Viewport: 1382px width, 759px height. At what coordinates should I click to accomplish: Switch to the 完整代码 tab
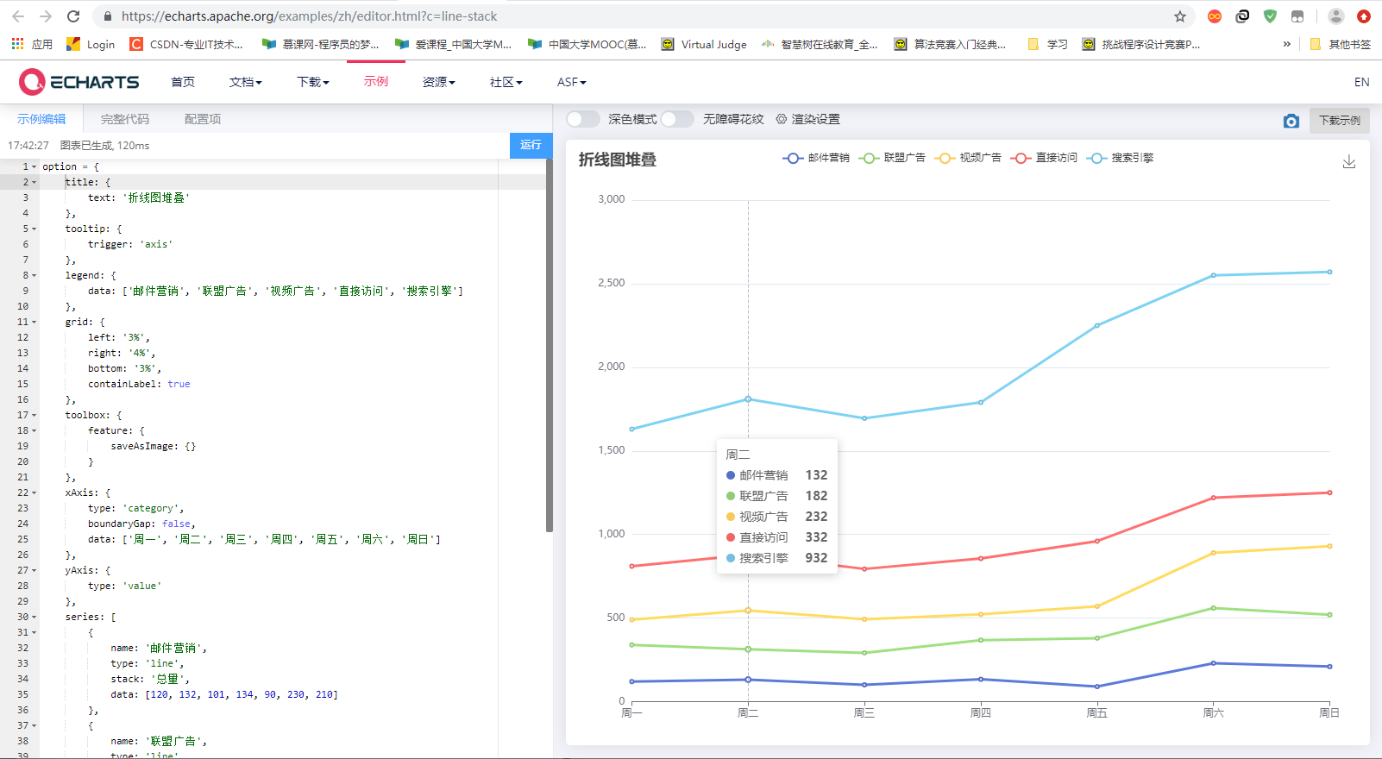point(125,119)
